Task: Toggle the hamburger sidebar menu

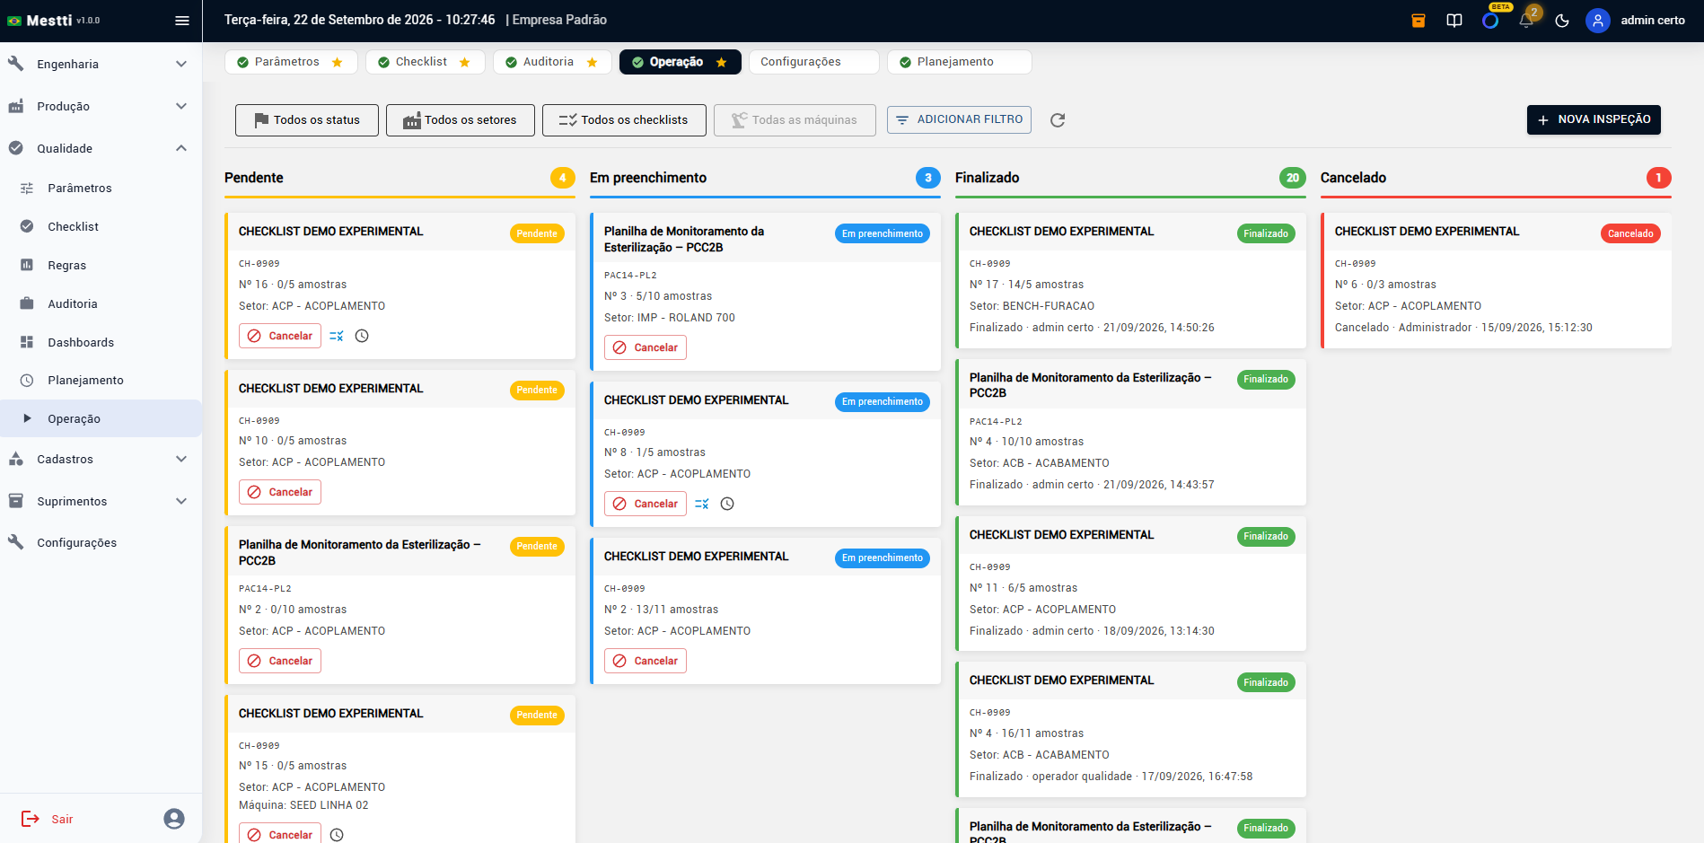Action: (182, 21)
